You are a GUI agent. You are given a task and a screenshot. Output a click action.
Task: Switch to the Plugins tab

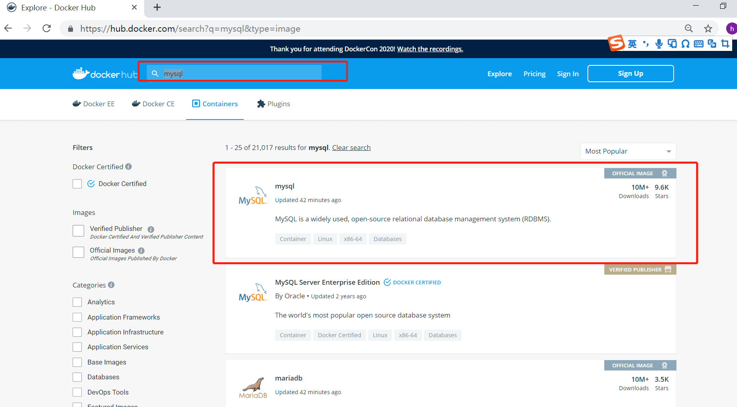(273, 104)
